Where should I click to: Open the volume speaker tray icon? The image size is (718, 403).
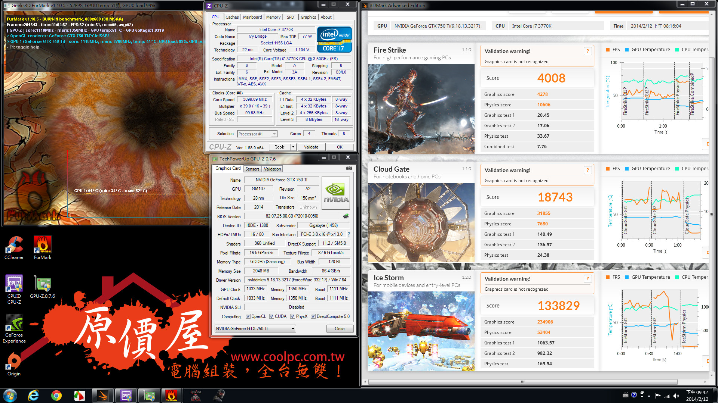click(676, 396)
